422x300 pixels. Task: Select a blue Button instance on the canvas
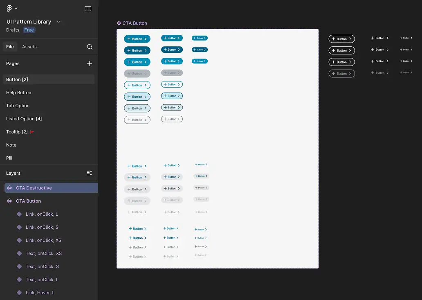click(x=137, y=38)
